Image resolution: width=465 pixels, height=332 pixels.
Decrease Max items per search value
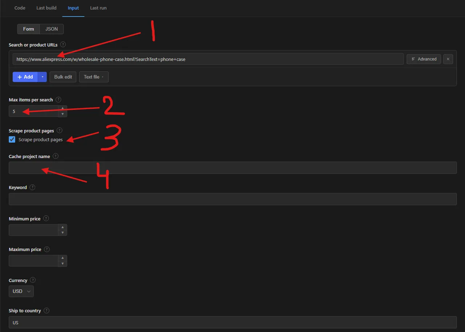point(63,114)
